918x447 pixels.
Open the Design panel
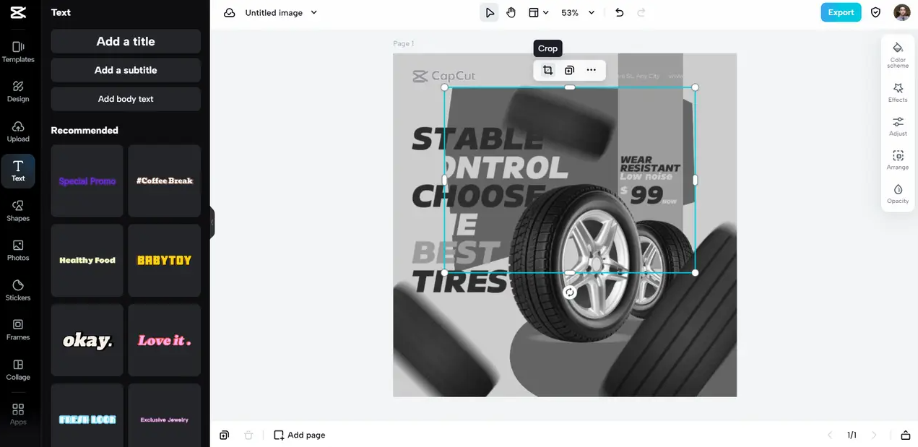pyautogui.click(x=18, y=92)
